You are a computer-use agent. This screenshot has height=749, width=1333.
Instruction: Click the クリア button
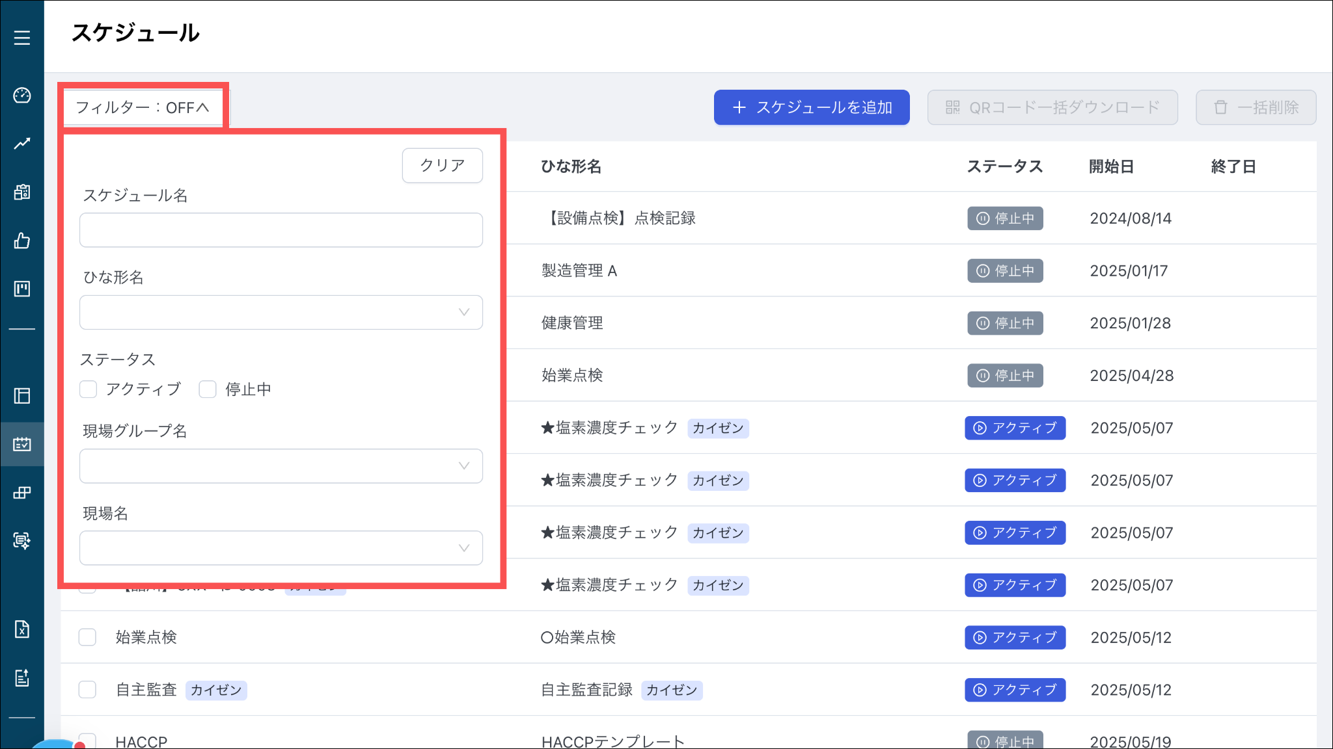(442, 166)
